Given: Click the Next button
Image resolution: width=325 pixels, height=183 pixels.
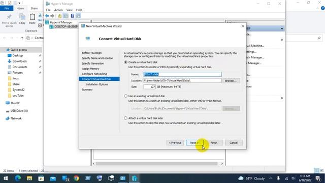Looking at the screenshot, I should 194,143.
